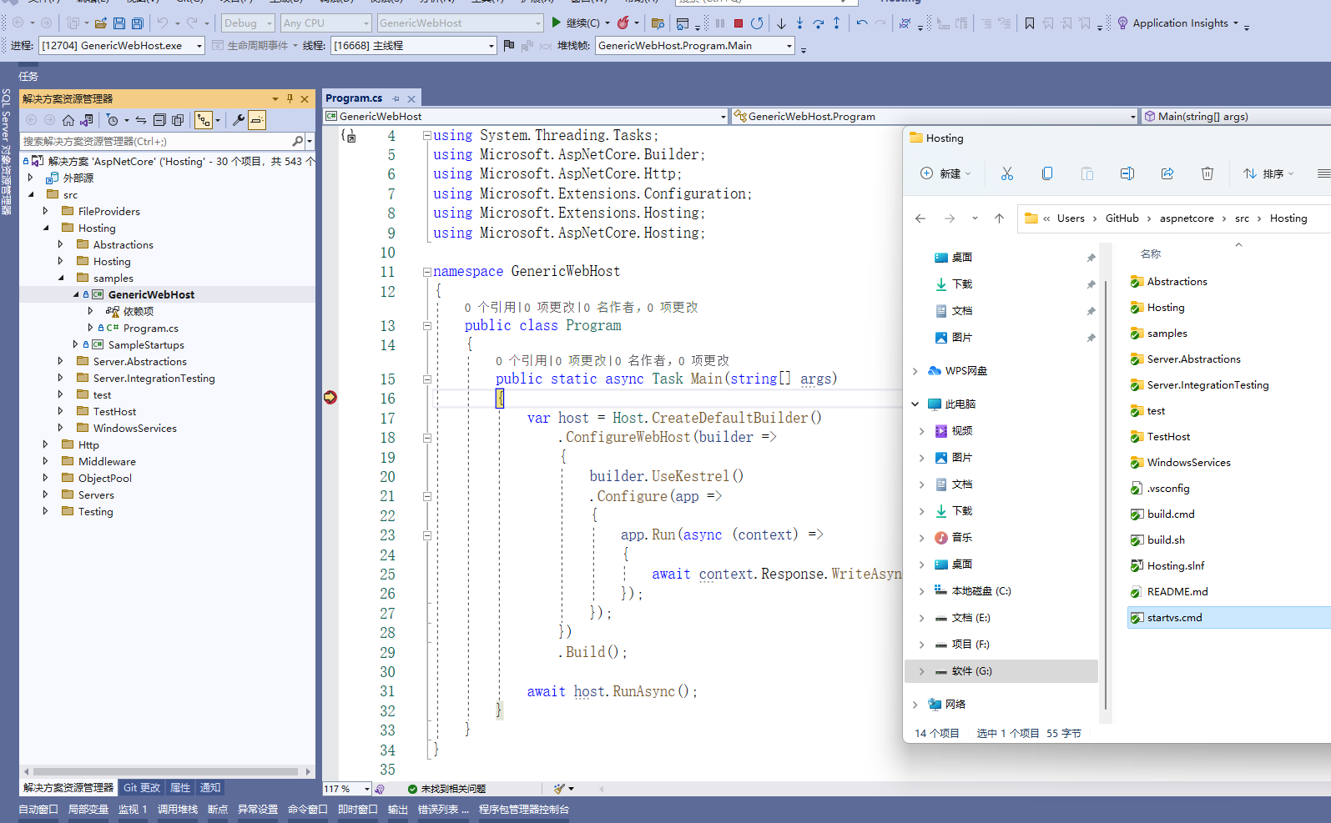Switch to Git 更改 tab
Screen dimensions: 1331x823
[141, 788]
